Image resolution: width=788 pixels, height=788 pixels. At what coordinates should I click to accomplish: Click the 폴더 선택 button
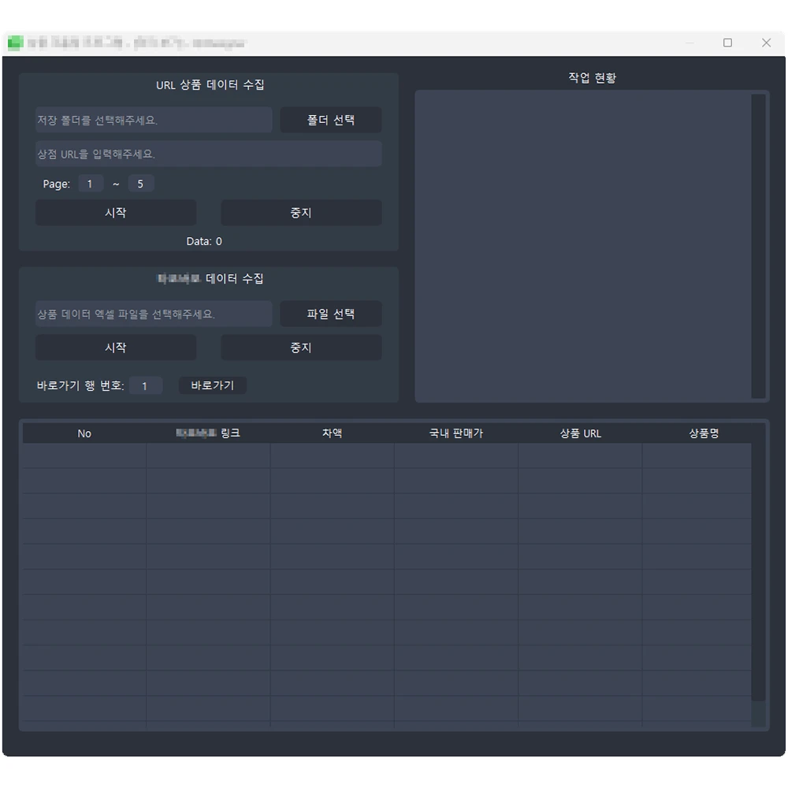tap(331, 121)
